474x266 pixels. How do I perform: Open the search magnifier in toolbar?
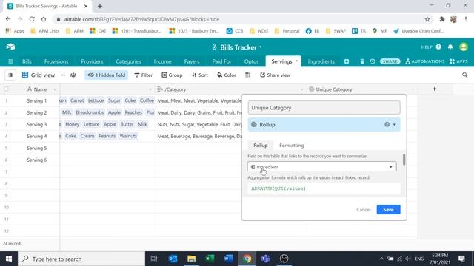464,75
